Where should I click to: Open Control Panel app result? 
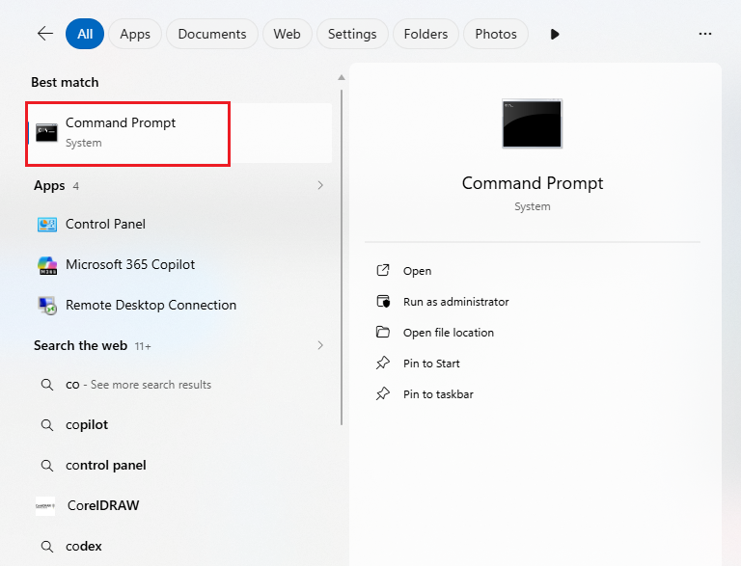[180, 224]
